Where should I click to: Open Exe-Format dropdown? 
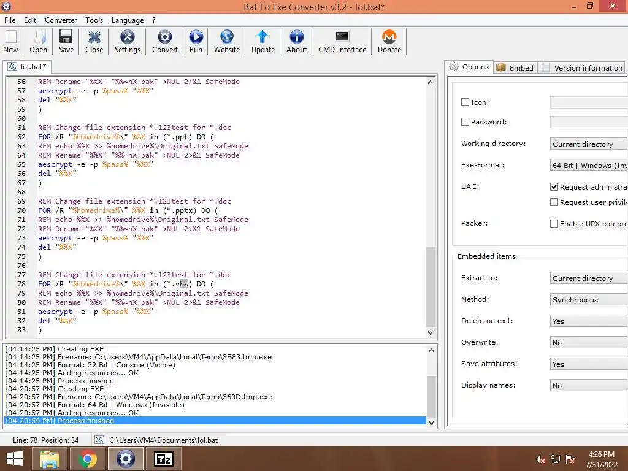click(589, 166)
